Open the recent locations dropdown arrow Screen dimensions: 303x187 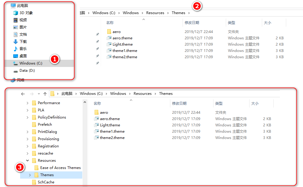(x=39, y=94)
